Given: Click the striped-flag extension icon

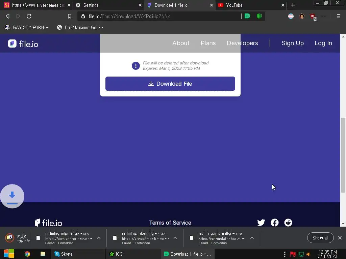Looking at the screenshot, I should pos(291,16).
